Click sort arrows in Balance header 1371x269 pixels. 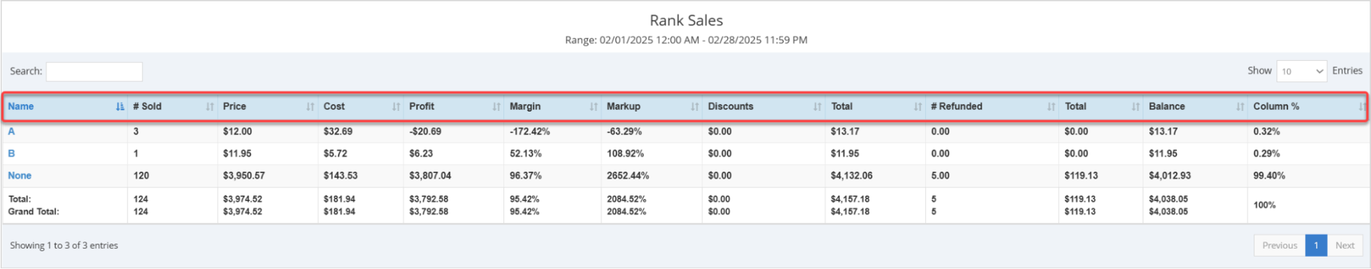click(x=1239, y=107)
